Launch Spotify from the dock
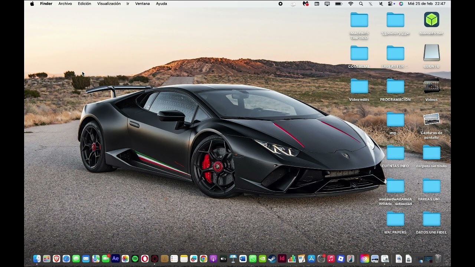The width and height of the screenshot is (475, 267). pyautogui.click(x=135, y=258)
